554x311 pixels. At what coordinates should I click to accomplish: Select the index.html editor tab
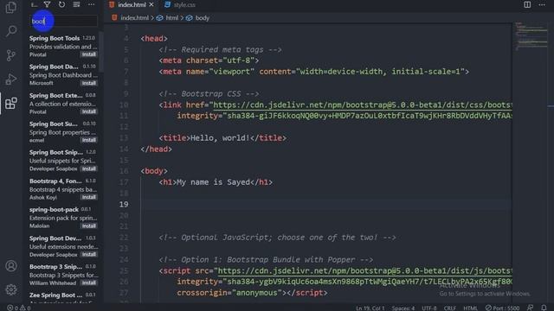click(132, 4)
